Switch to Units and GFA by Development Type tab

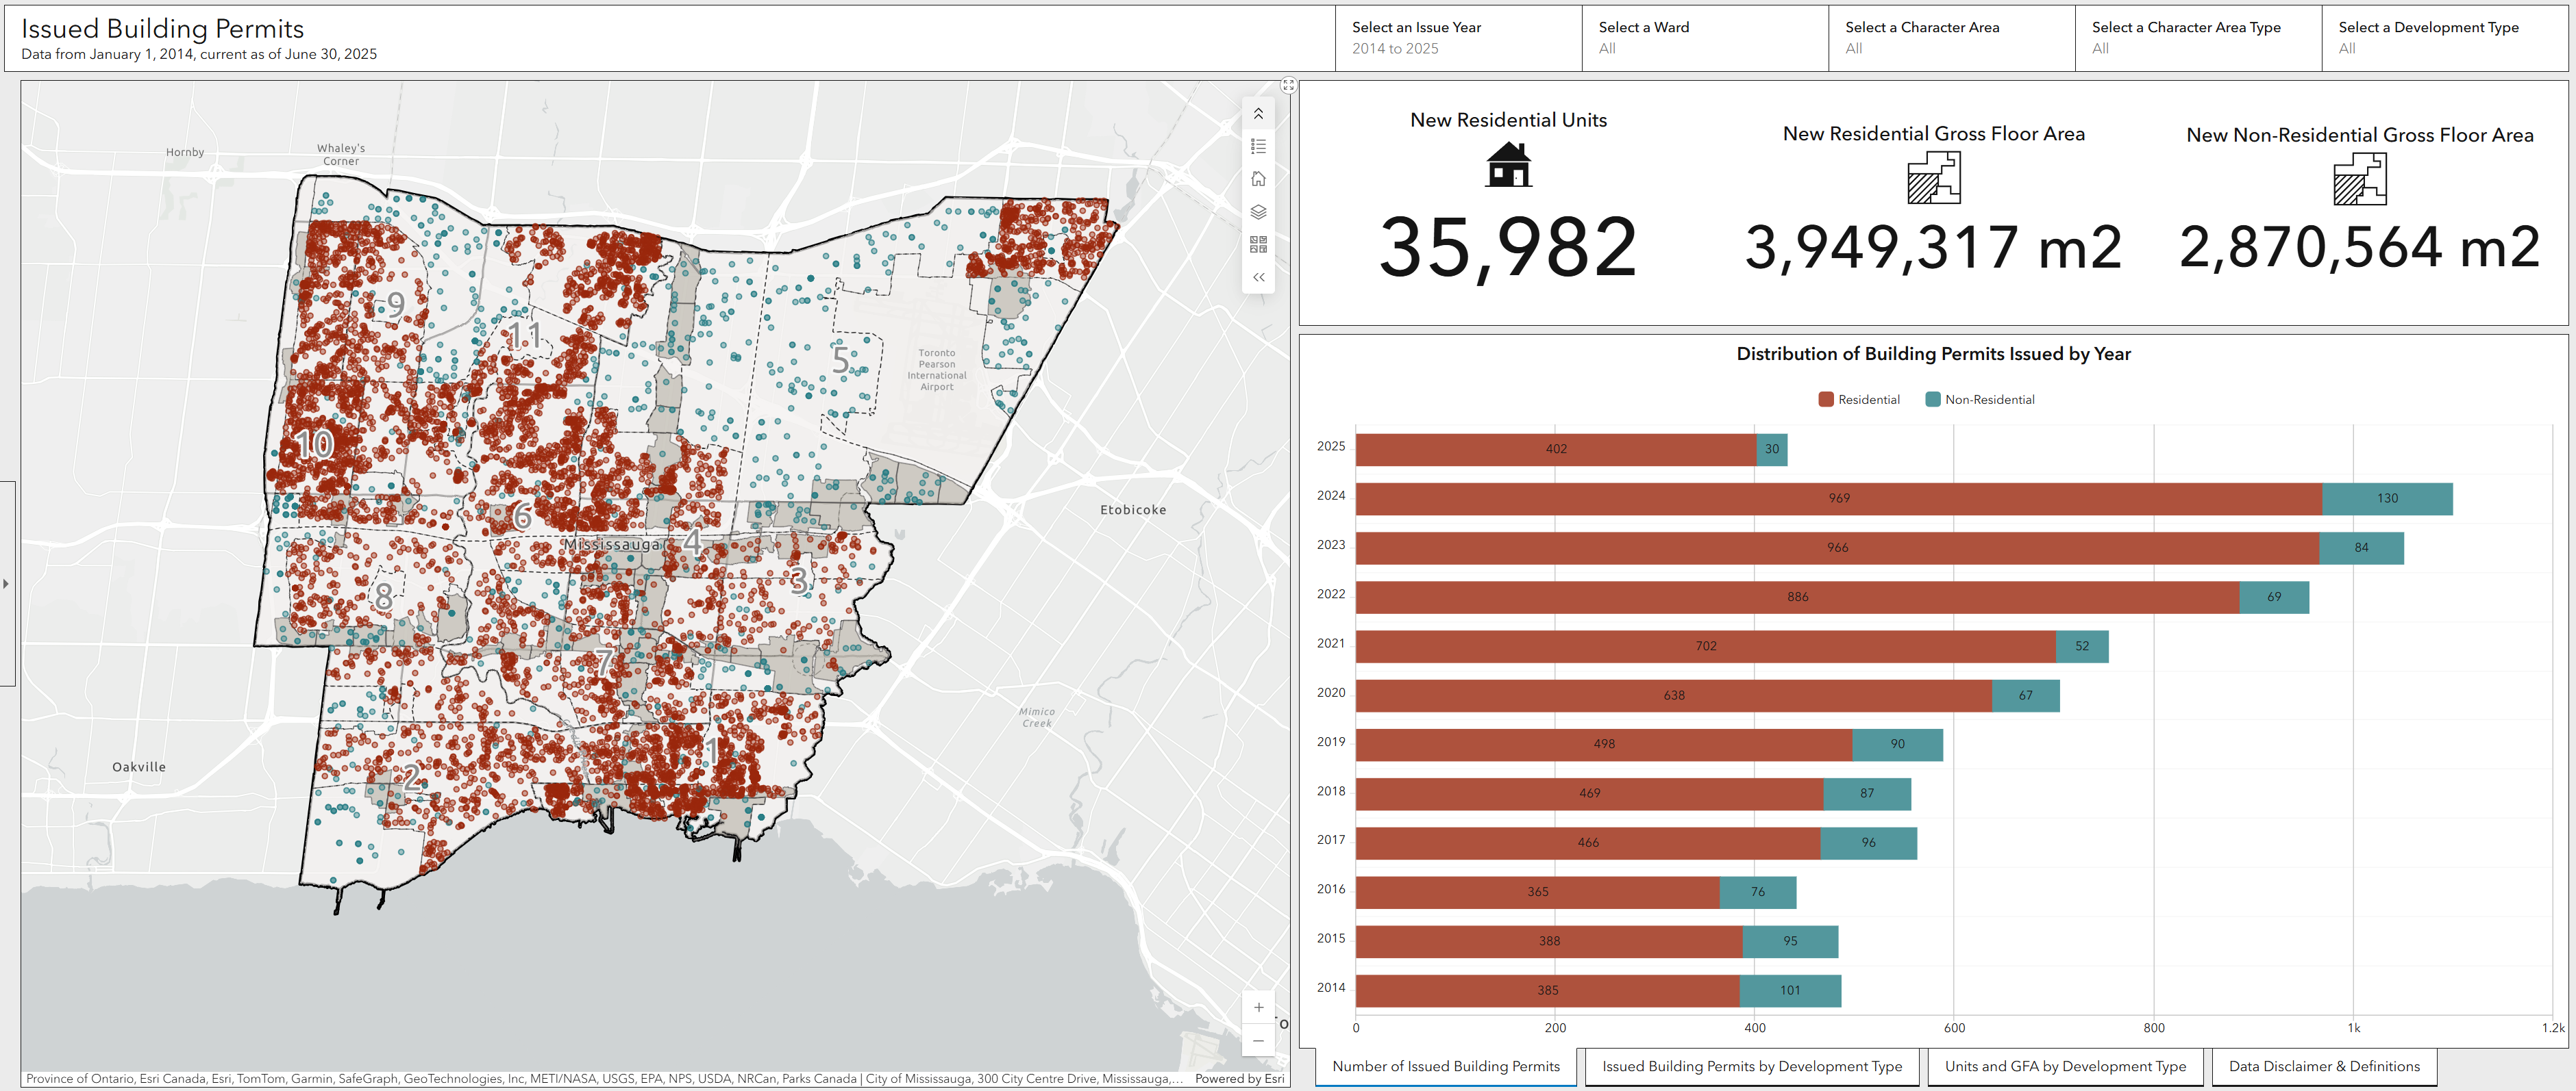(2065, 1066)
